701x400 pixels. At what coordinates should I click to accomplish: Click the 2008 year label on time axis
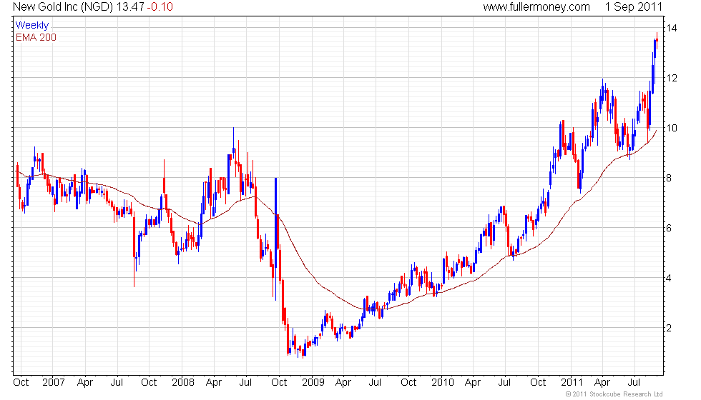[183, 382]
